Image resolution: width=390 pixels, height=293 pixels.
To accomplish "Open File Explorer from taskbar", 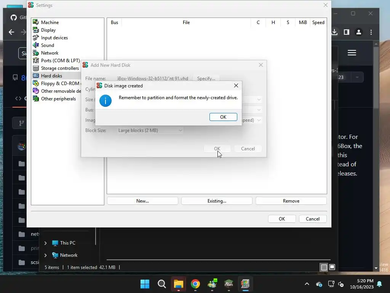I will 178,284.
